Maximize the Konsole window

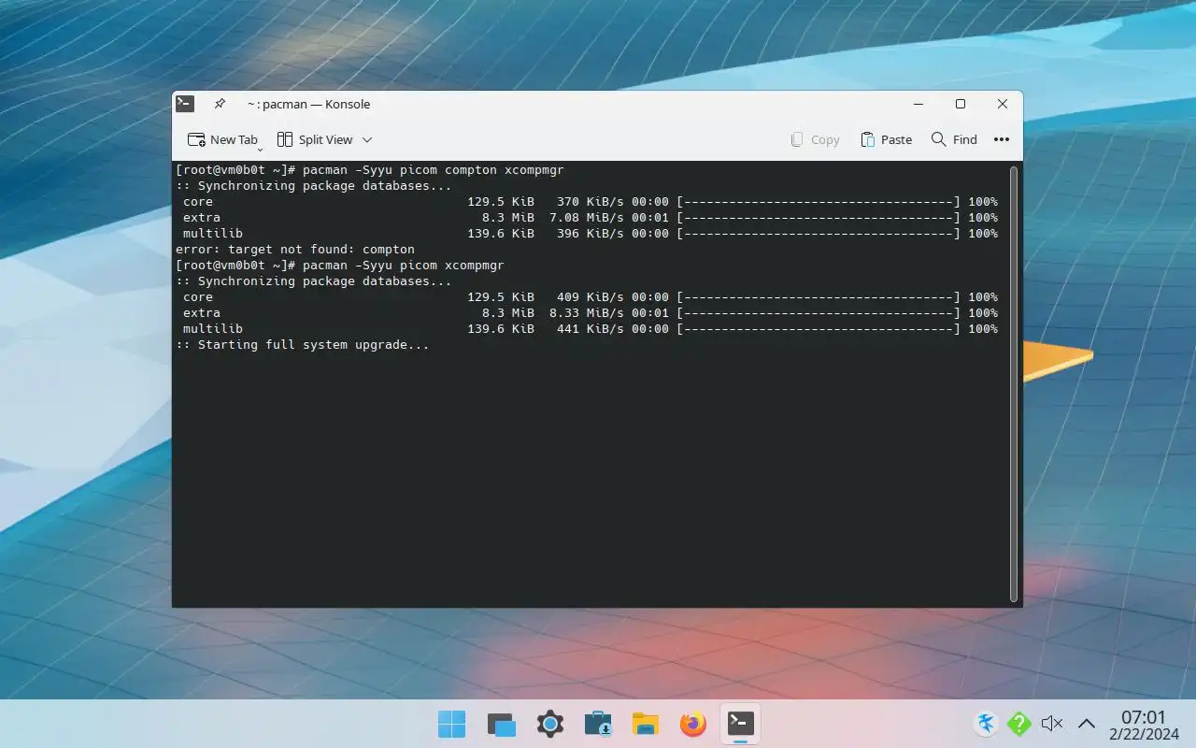pos(961,104)
